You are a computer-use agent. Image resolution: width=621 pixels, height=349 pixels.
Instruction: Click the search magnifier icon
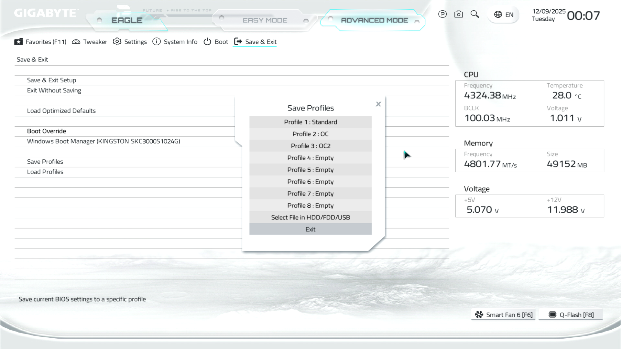[474, 14]
